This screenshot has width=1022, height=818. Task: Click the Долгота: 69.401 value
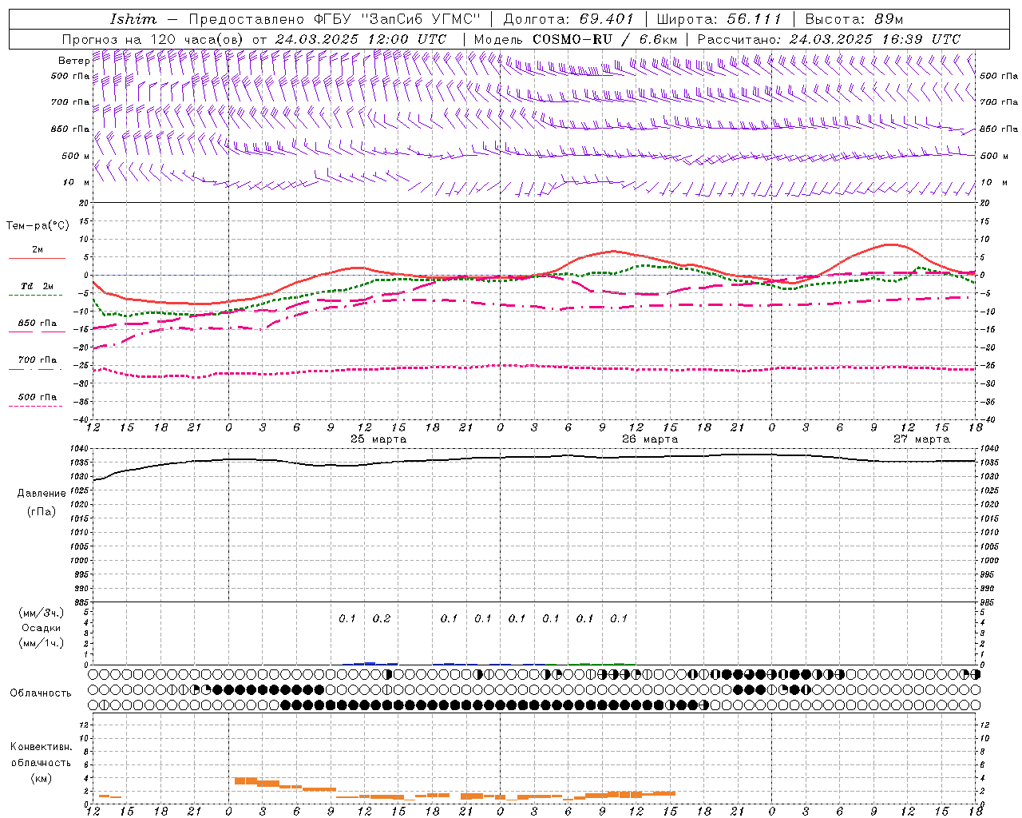(x=568, y=19)
